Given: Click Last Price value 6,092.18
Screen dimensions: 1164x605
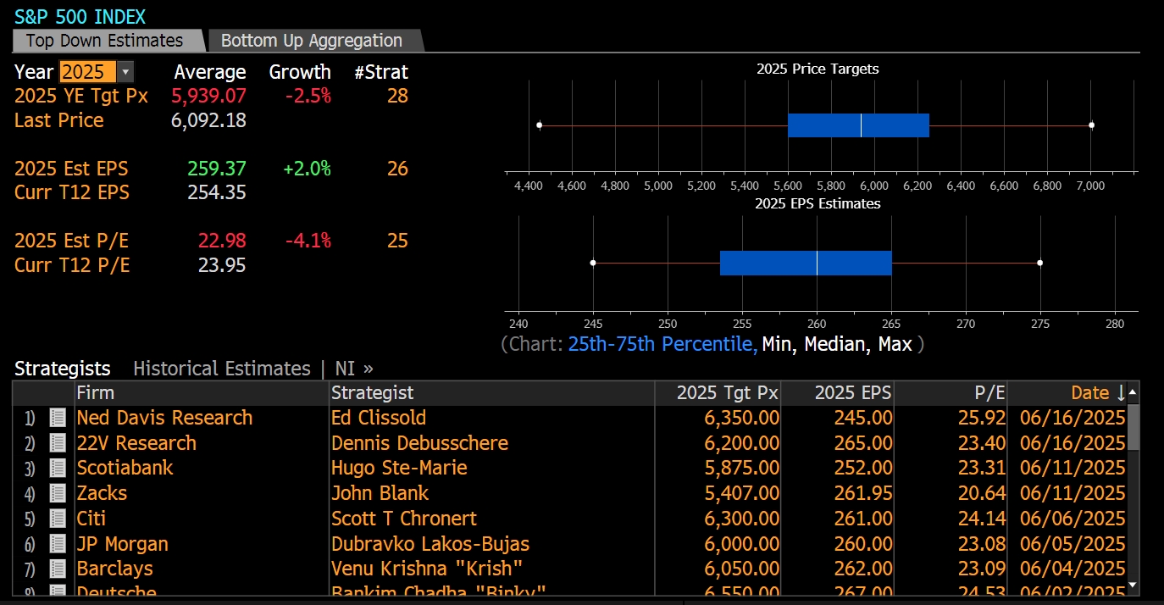Looking at the screenshot, I should 208,120.
